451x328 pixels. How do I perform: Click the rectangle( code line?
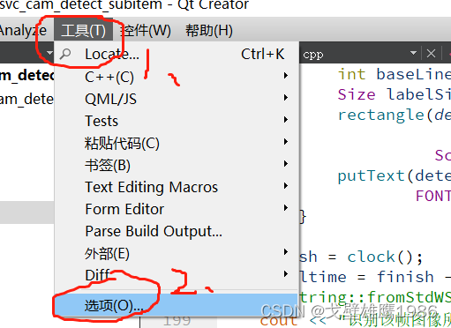point(395,115)
